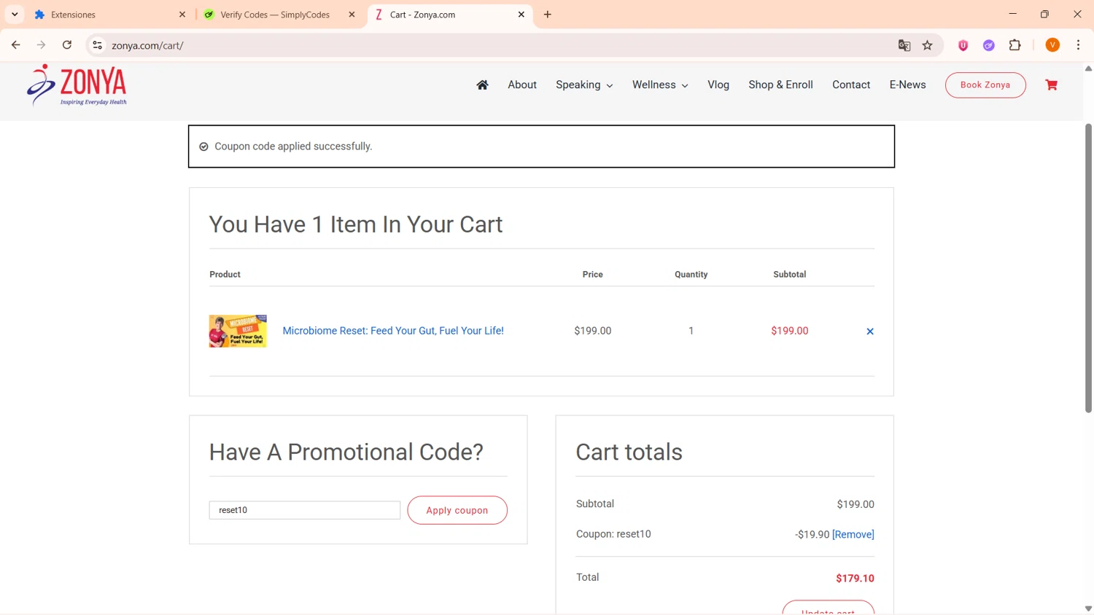1094x615 pixels.
Task: Click the Book Zonya button
Action: point(985,85)
